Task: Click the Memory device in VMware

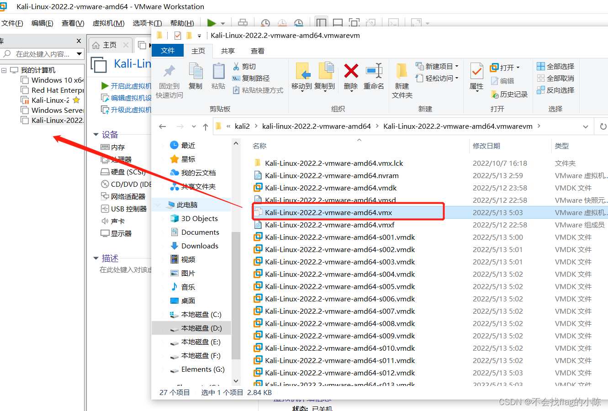Action: pos(112,148)
